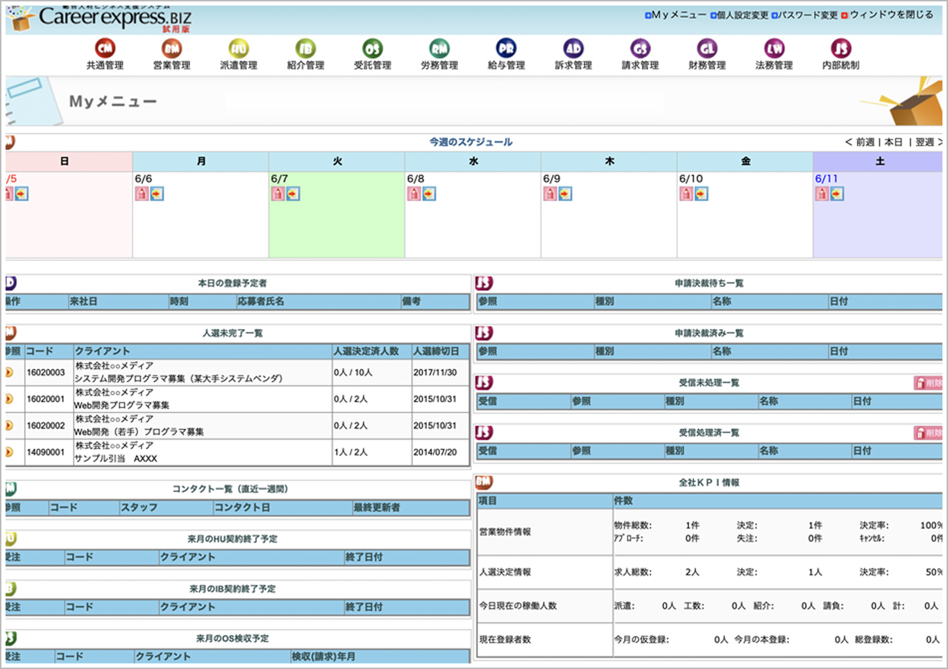Click the pencil icon under 6/7 to add schedule
This screenshot has width=948, height=669.
pyautogui.click(x=278, y=194)
